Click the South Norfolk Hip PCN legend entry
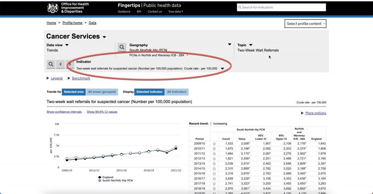 [x=115, y=181]
